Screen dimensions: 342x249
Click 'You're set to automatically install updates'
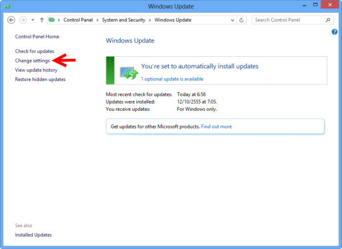200,66
